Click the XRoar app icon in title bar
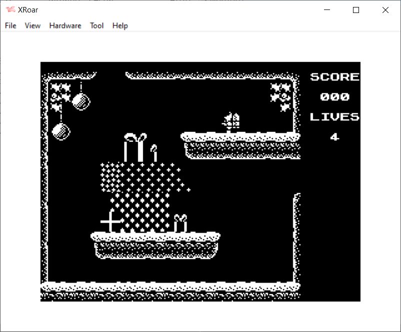Screen dimensions: 401x332 10,10
